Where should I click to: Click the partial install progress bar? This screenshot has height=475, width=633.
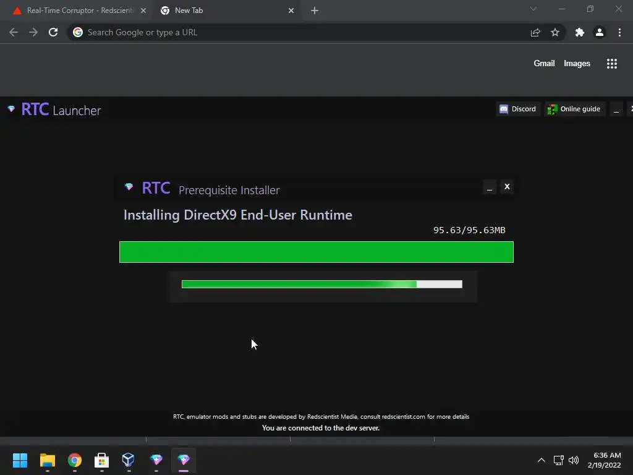coord(321,285)
